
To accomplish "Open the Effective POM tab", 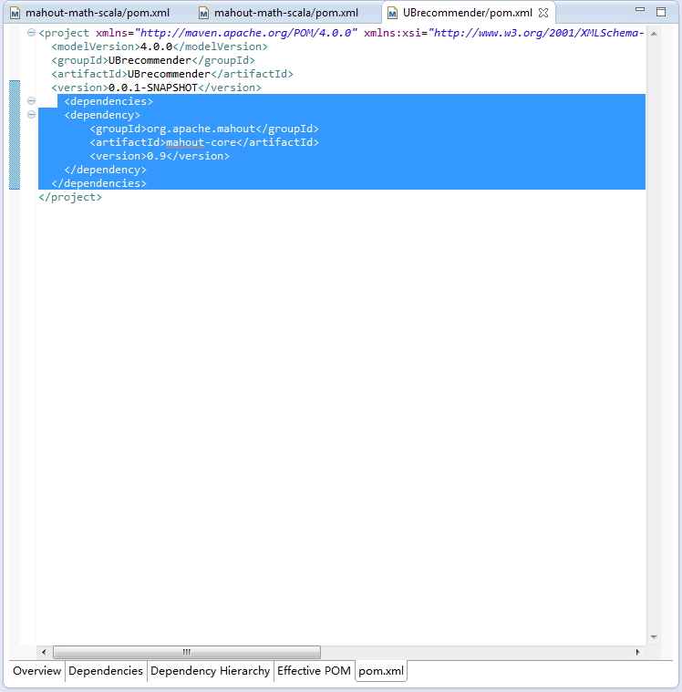I will [x=314, y=671].
